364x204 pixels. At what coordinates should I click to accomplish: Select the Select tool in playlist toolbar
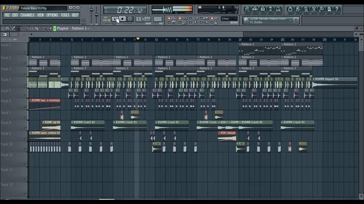pos(41,29)
